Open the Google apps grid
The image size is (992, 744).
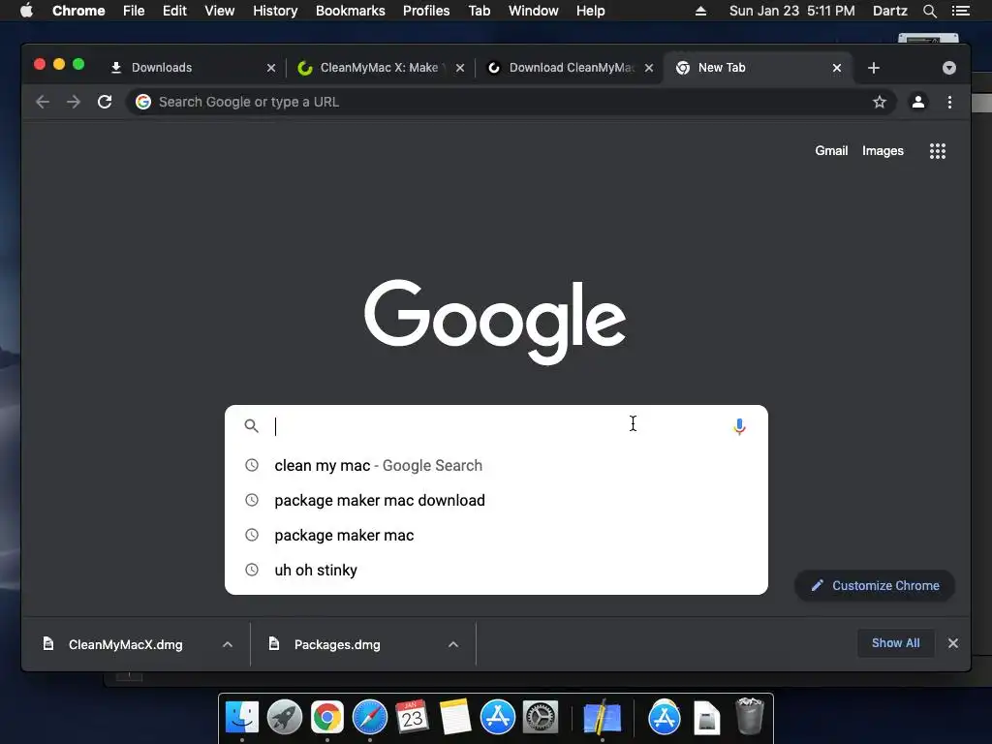[938, 150]
